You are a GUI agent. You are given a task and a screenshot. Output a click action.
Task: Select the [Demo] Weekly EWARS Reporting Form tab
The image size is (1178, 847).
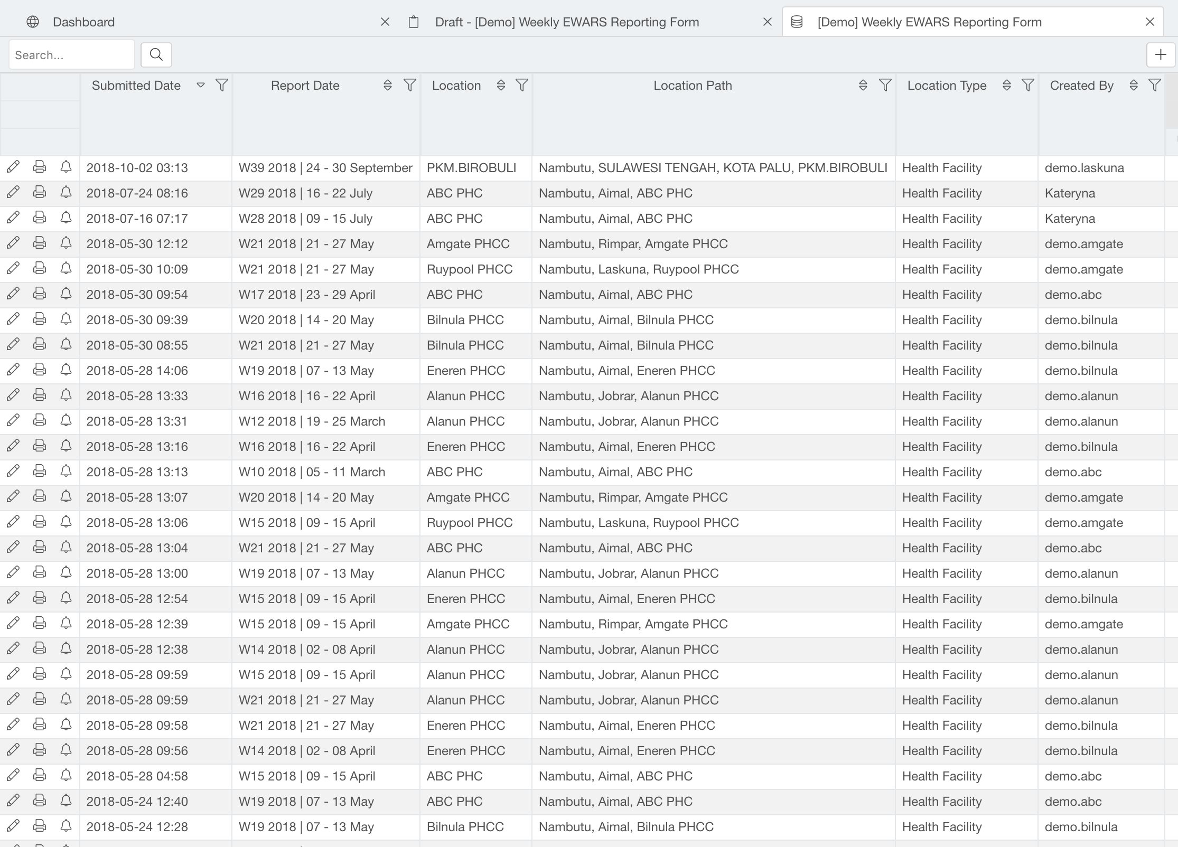929,22
